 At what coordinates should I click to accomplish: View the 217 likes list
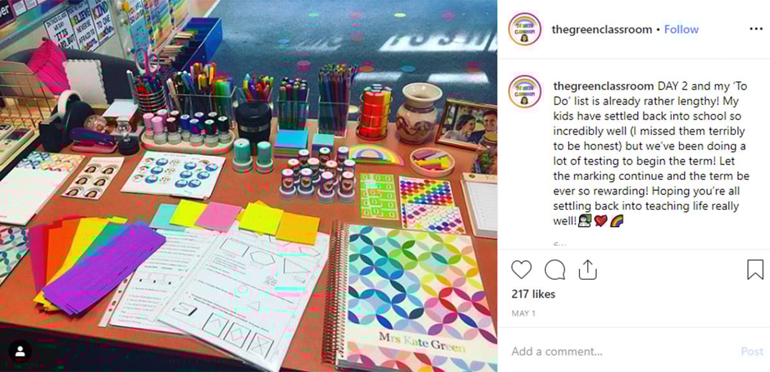[533, 295]
